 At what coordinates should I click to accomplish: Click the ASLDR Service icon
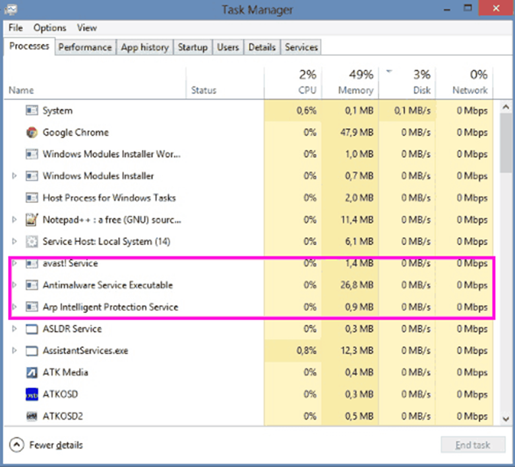pos(32,329)
